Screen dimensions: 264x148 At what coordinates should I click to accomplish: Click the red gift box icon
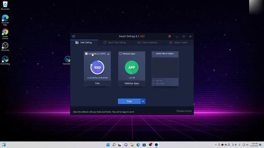pyautogui.click(x=170, y=36)
